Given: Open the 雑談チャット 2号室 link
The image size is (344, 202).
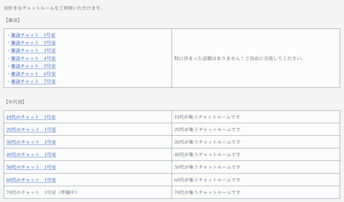Looking at the screenshot, I should pos(33,43).
